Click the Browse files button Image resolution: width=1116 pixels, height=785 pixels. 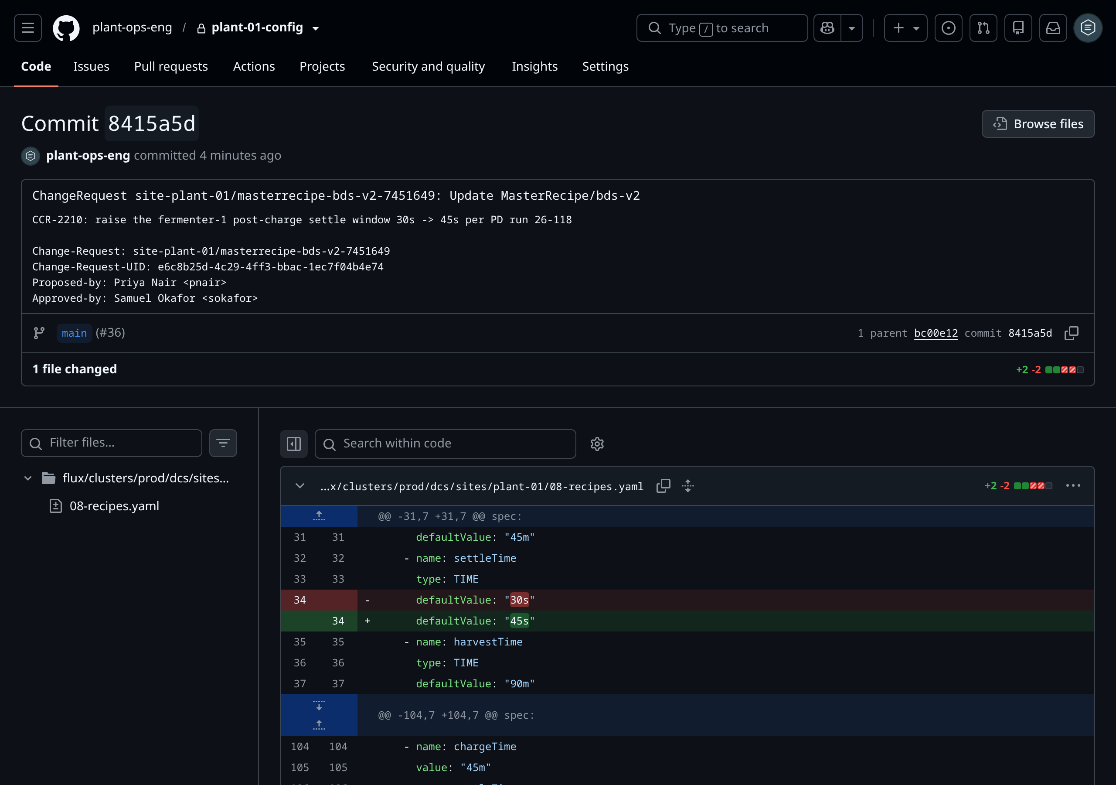pos(1038,124)
